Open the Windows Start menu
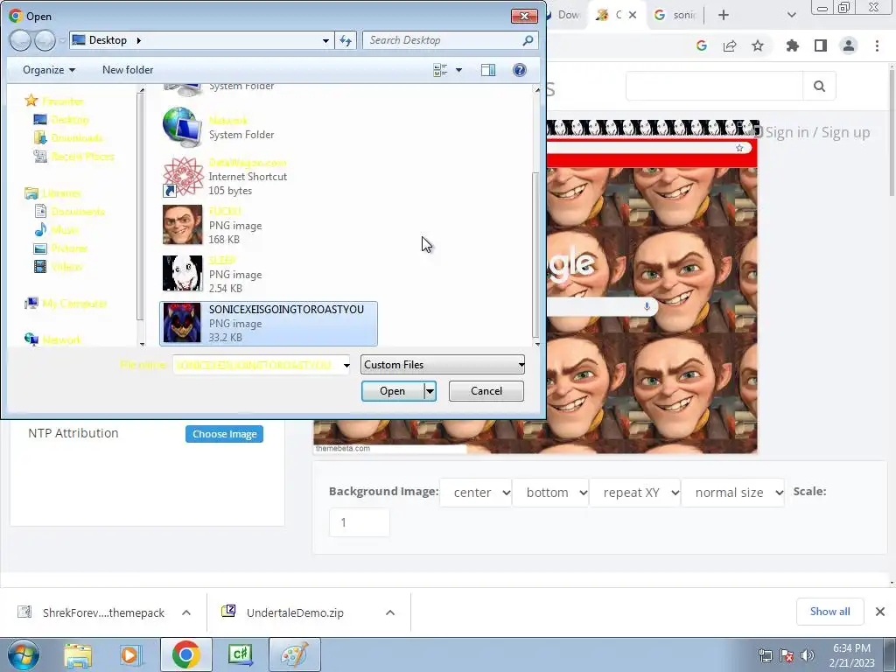 point(23,654)
